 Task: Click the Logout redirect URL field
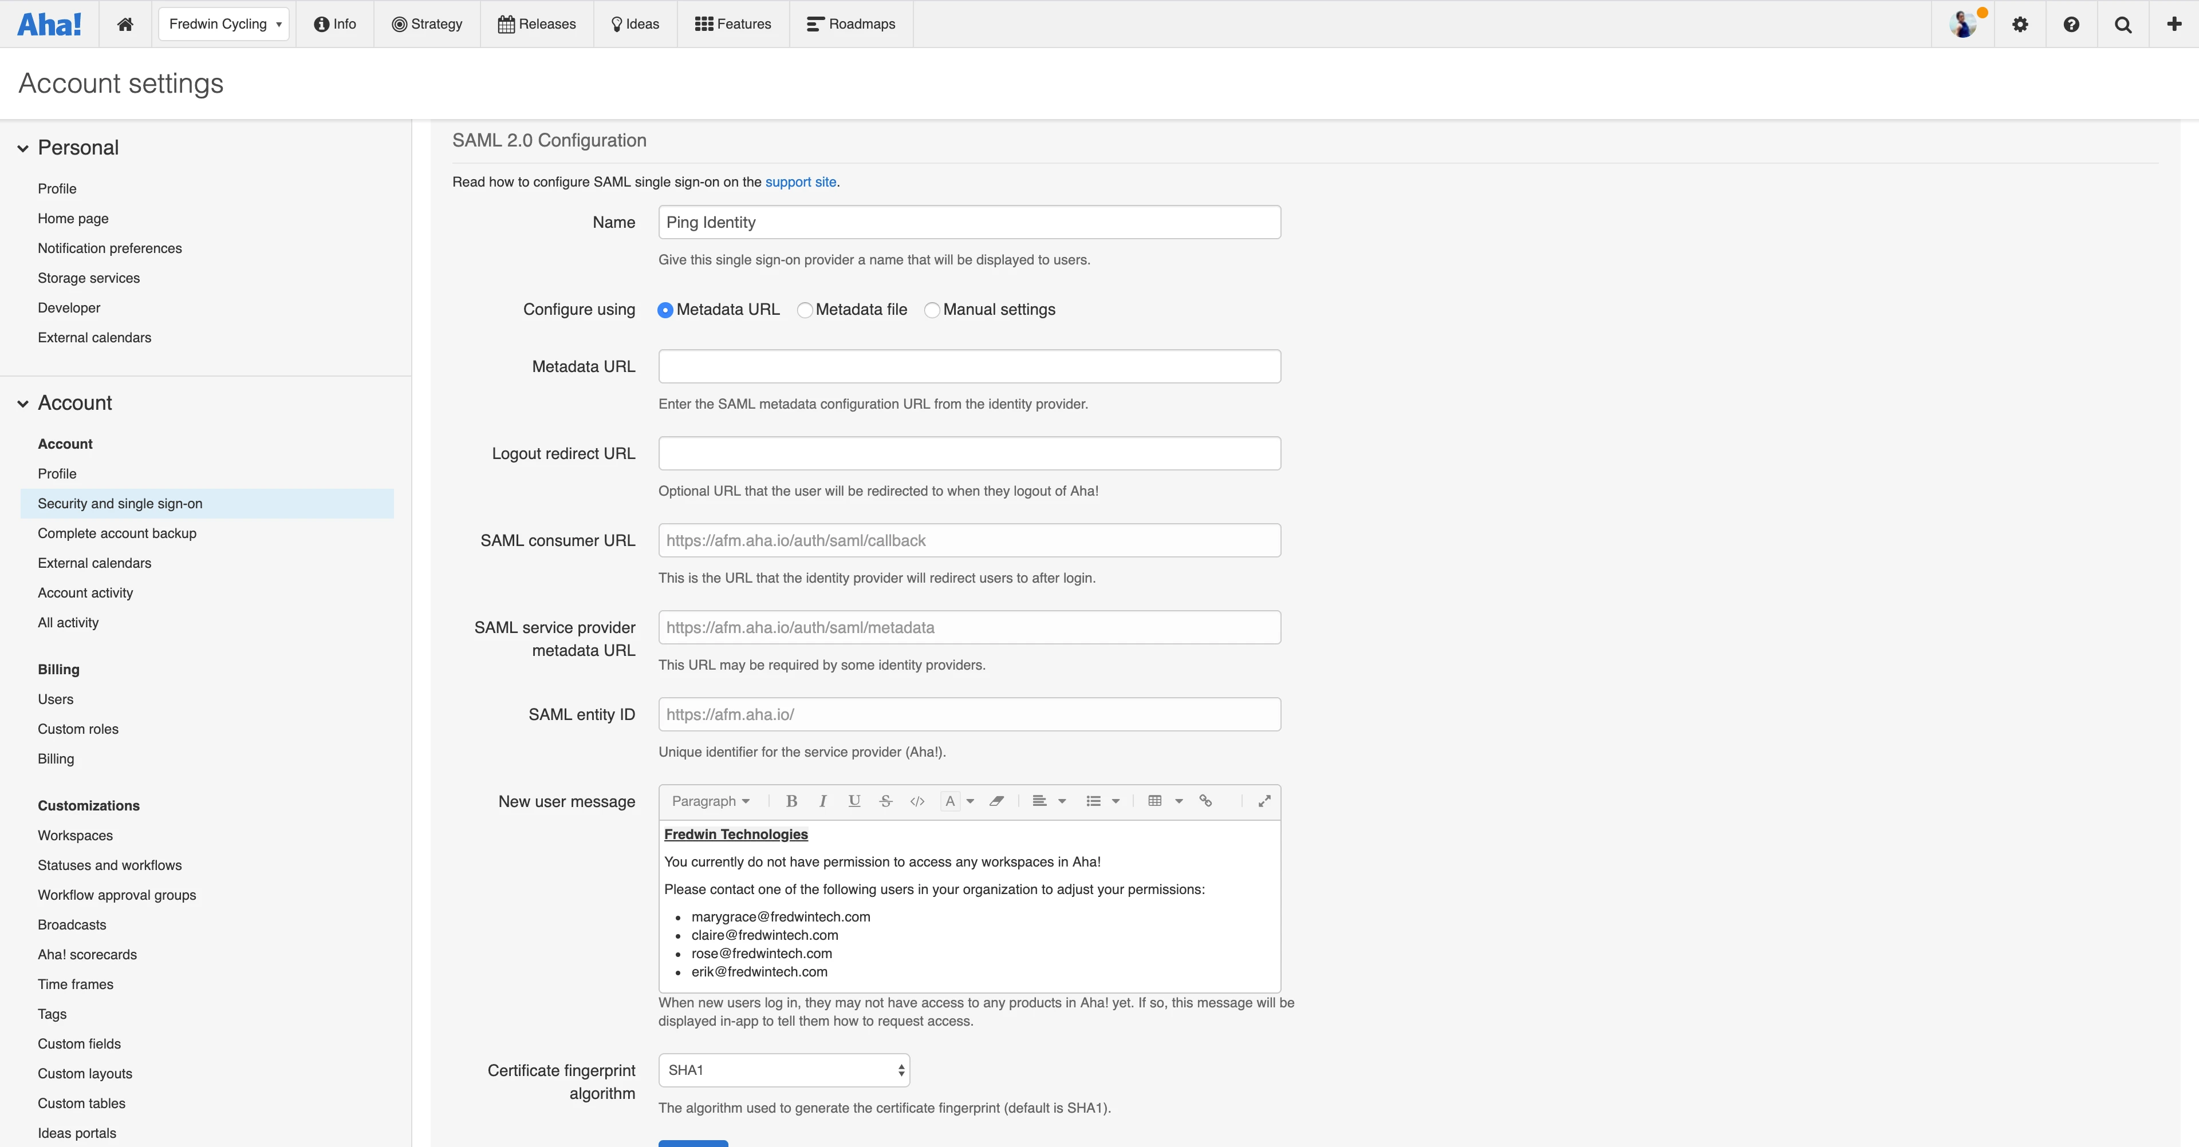[x=969, y=453]
